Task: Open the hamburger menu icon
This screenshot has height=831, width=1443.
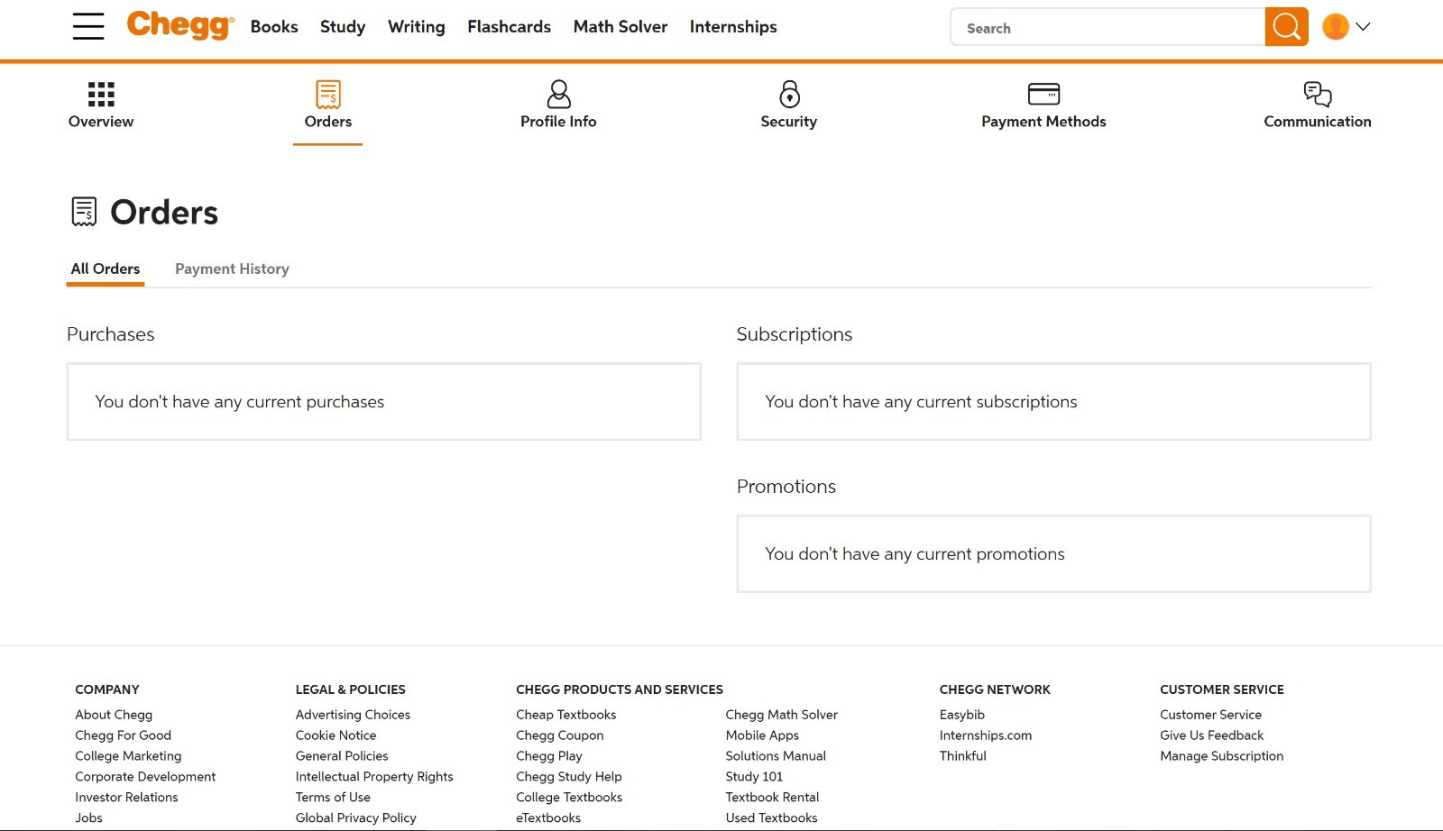Action: (88, 26)
